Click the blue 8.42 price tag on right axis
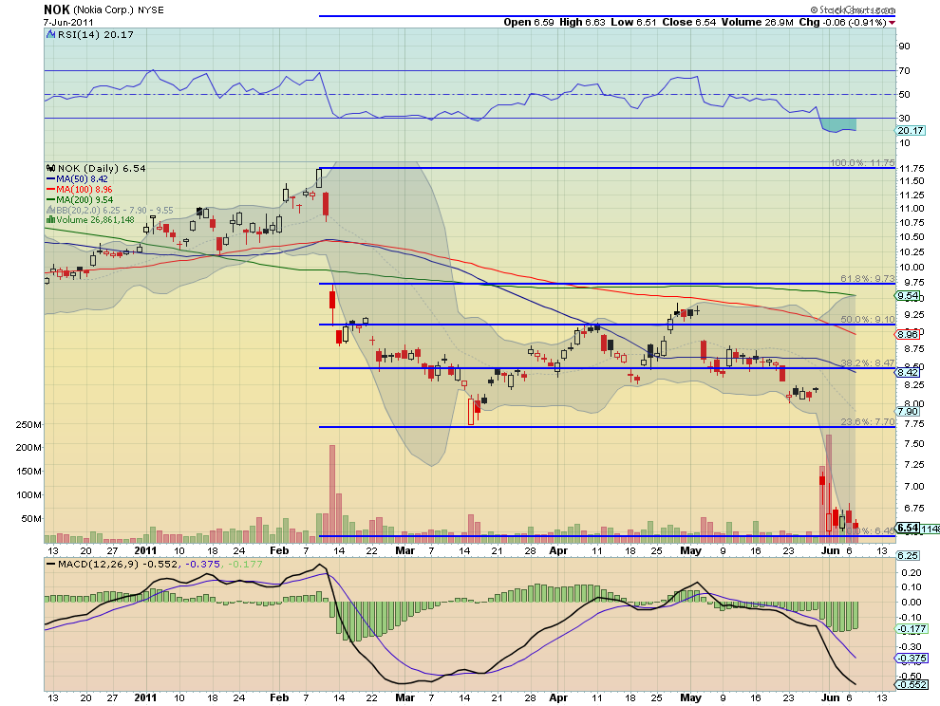Image resolution: width=940 pixels, height=706 pixels. click(x=908, y=372)
